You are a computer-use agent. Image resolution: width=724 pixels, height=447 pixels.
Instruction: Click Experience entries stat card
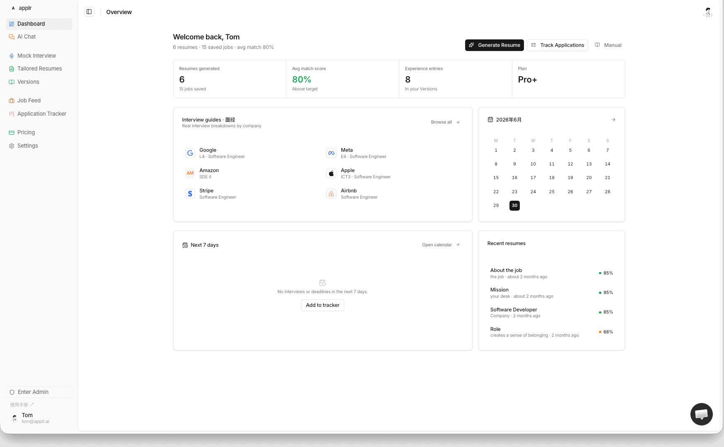coord(456,79)
